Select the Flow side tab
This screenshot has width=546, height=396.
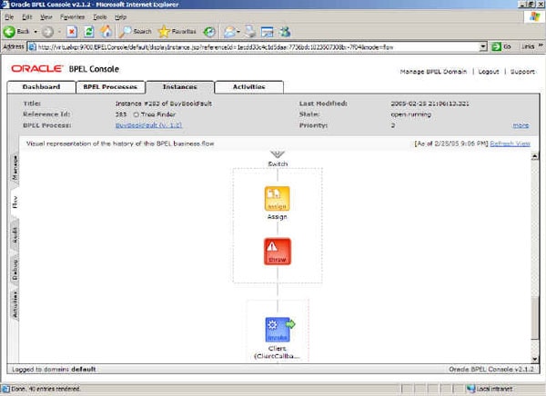pyautogui.click(x=15, y=203)
